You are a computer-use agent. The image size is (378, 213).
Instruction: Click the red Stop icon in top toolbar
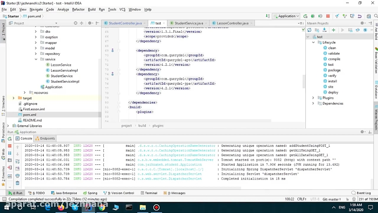point(328,16)
